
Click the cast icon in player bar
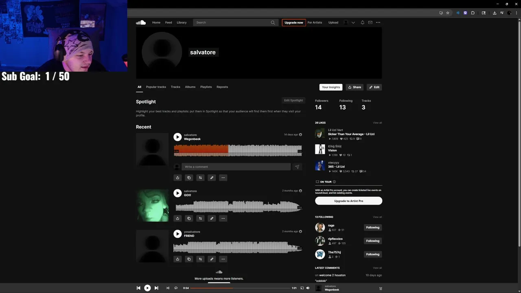tap(302, 288)
